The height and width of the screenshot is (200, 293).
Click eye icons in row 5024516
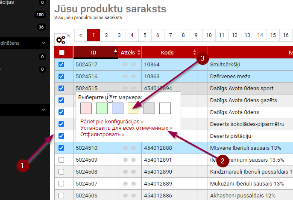click(129, 77)
